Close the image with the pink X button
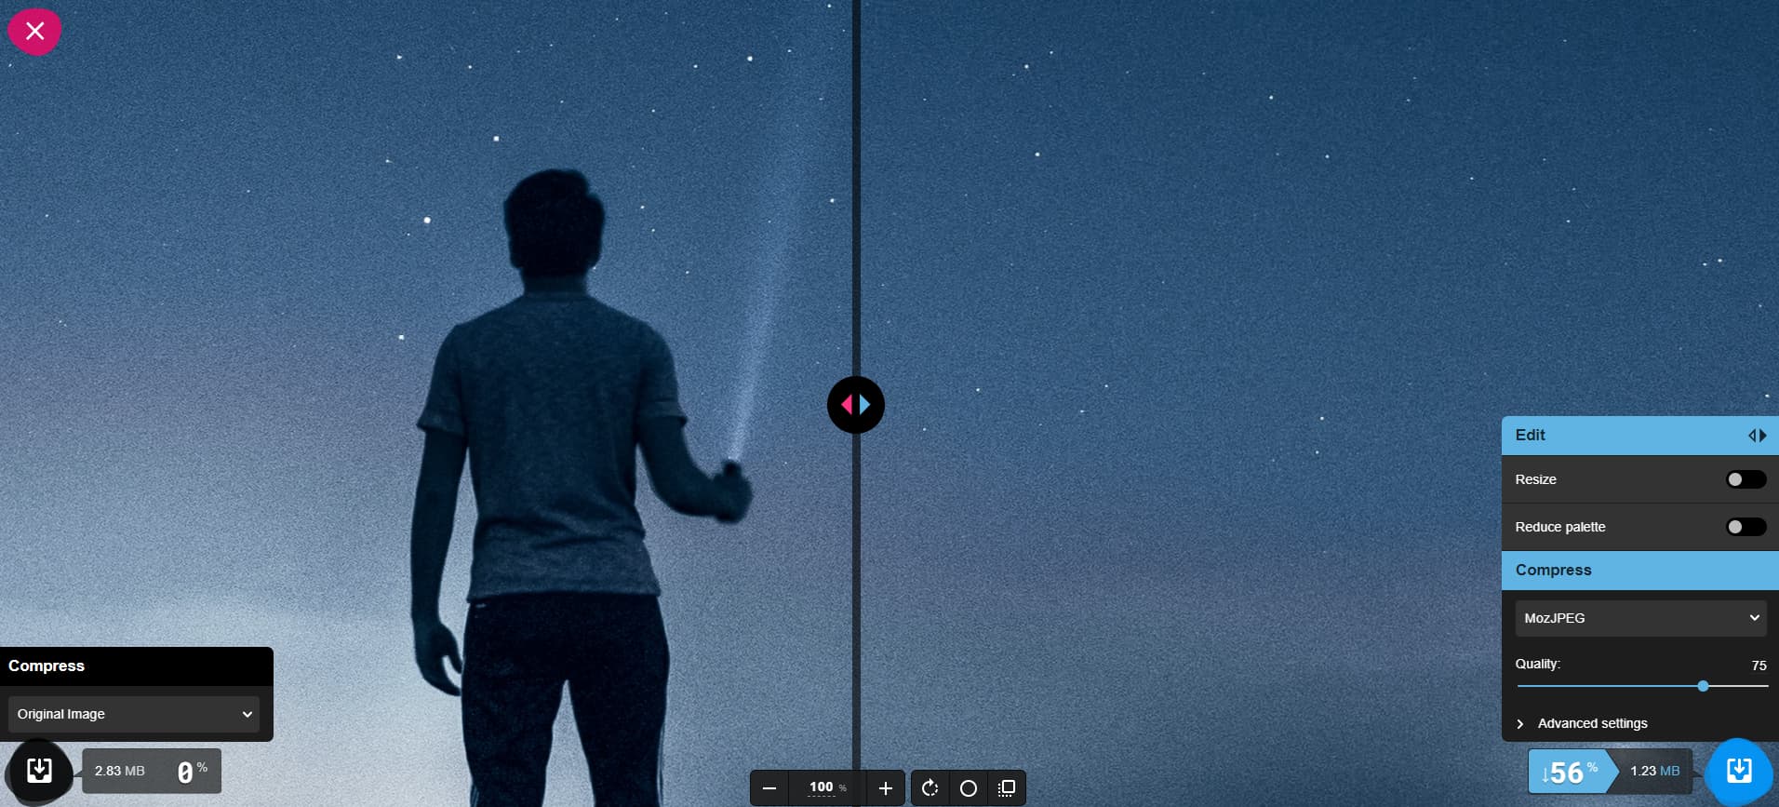 [34, 31]
